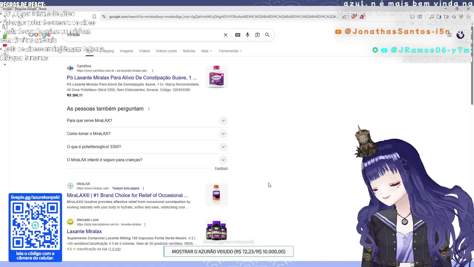Open the on-screen keyboard input tool

pos(238,35)
